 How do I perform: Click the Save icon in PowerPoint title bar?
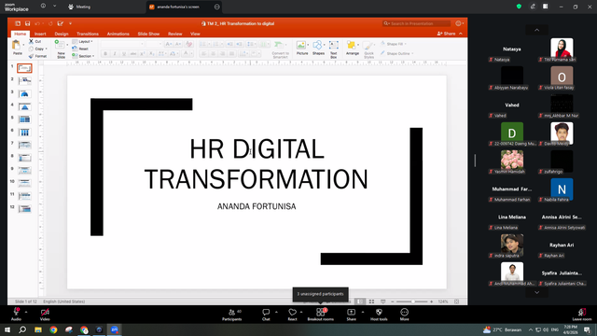click(x=27, y=23)
